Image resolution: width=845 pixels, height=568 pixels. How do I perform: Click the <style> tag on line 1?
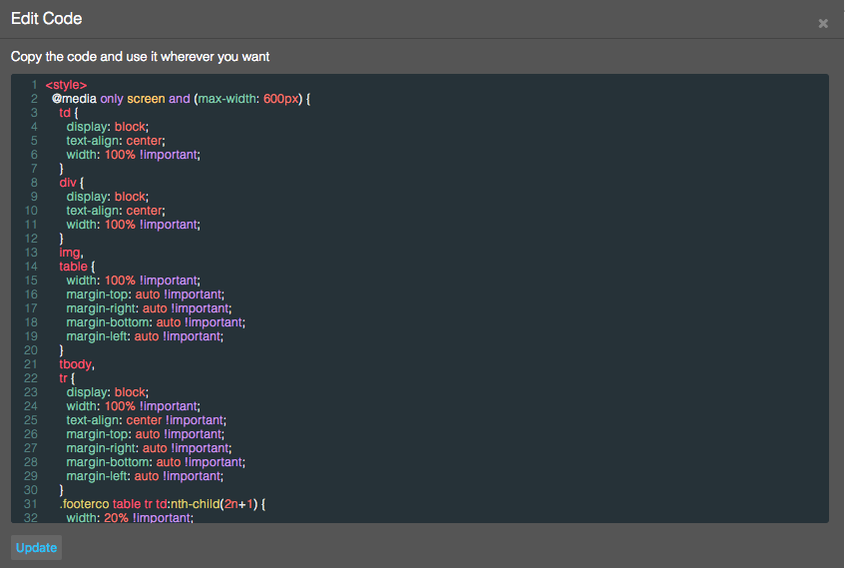(x=66, y=85)
